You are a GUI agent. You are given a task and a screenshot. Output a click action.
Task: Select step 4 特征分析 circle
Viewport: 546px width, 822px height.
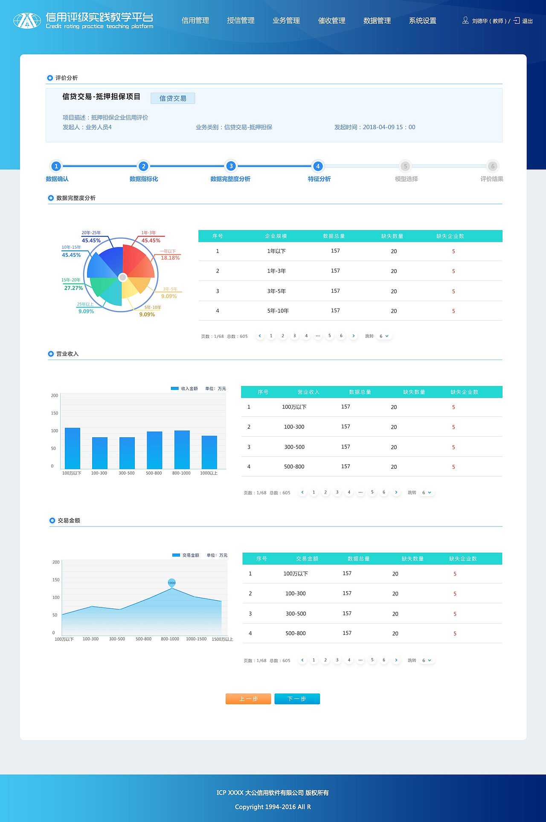318,166
